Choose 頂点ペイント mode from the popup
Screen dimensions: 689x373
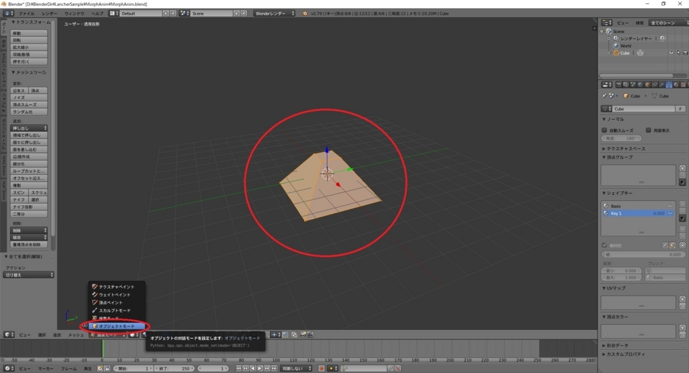click(x=117, y=302)
